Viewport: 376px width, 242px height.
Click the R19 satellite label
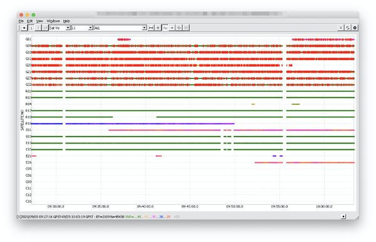point(28,124)
